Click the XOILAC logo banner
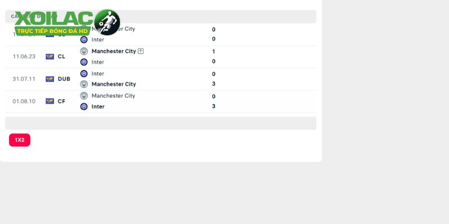 (x=67, y=22)
